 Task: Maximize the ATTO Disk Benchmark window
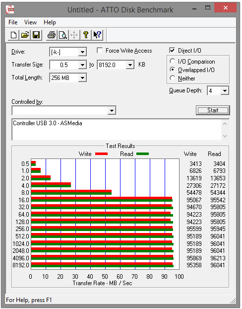208,8
